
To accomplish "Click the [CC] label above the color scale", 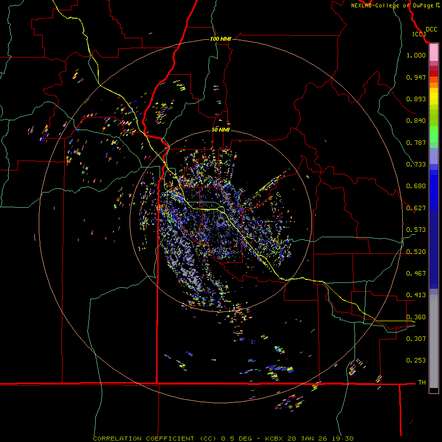I will 419,34.
